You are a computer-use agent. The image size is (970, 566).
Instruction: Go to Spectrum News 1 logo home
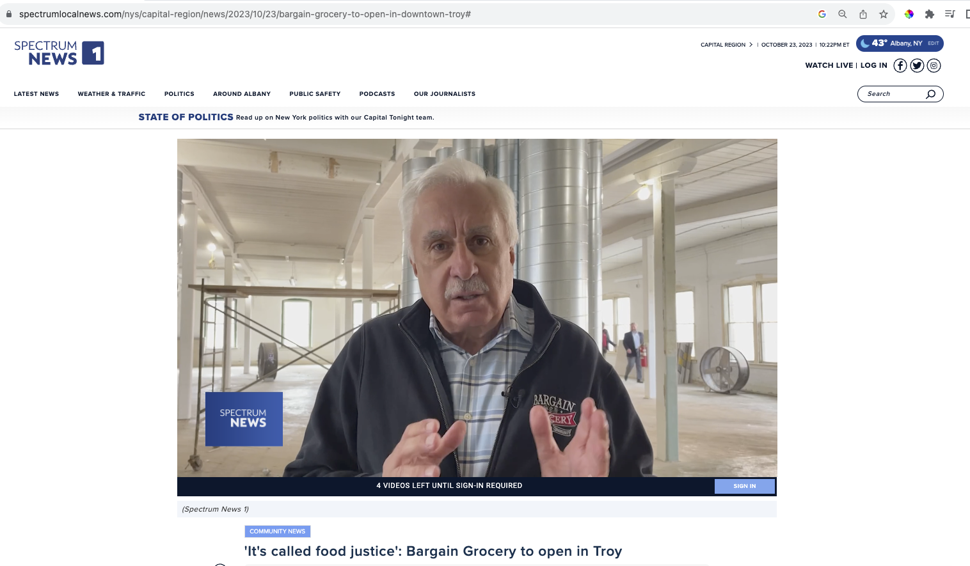click(59, 53)
